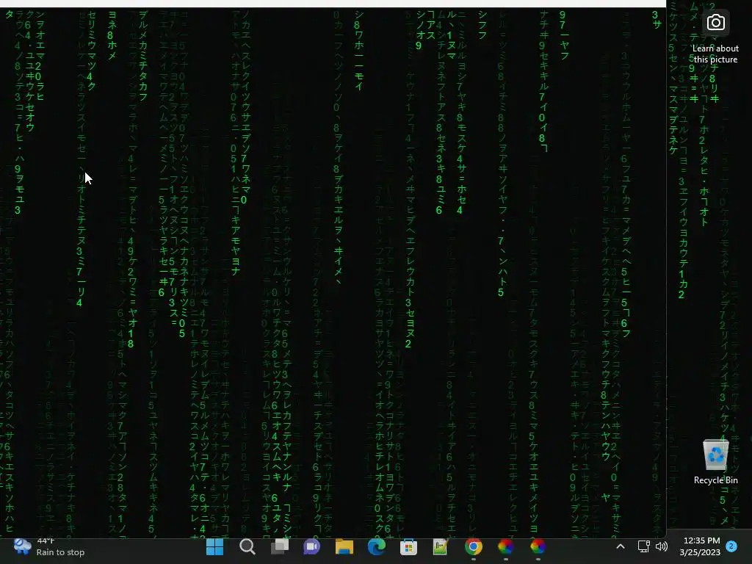The image size is (752, 564).
Task: Click the 'Learn about this picture' label
Action: [715, 54]
